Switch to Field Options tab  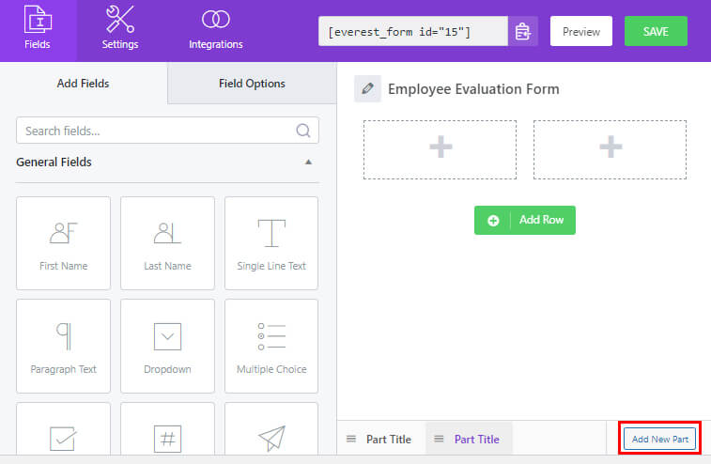(x=252, y=84)
